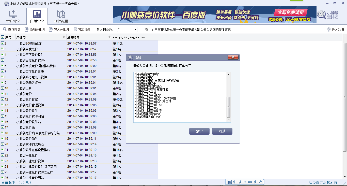Toggle the checkbox of row 20
Image resolution: width=347 pixels, height=186 pixels.
click(3, 144)
